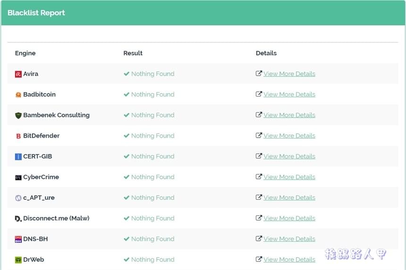Open View More Details for Bambenek Consulting
Screen dimensions: 406x270
[x=289, y=115]
